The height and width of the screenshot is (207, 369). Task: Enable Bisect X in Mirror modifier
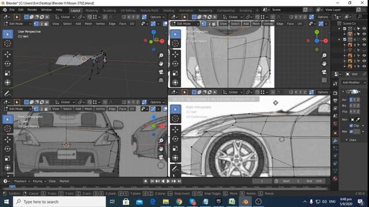pos(351,106)
